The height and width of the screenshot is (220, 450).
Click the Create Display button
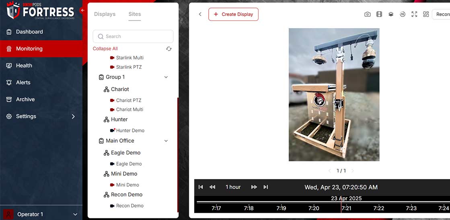233,14
